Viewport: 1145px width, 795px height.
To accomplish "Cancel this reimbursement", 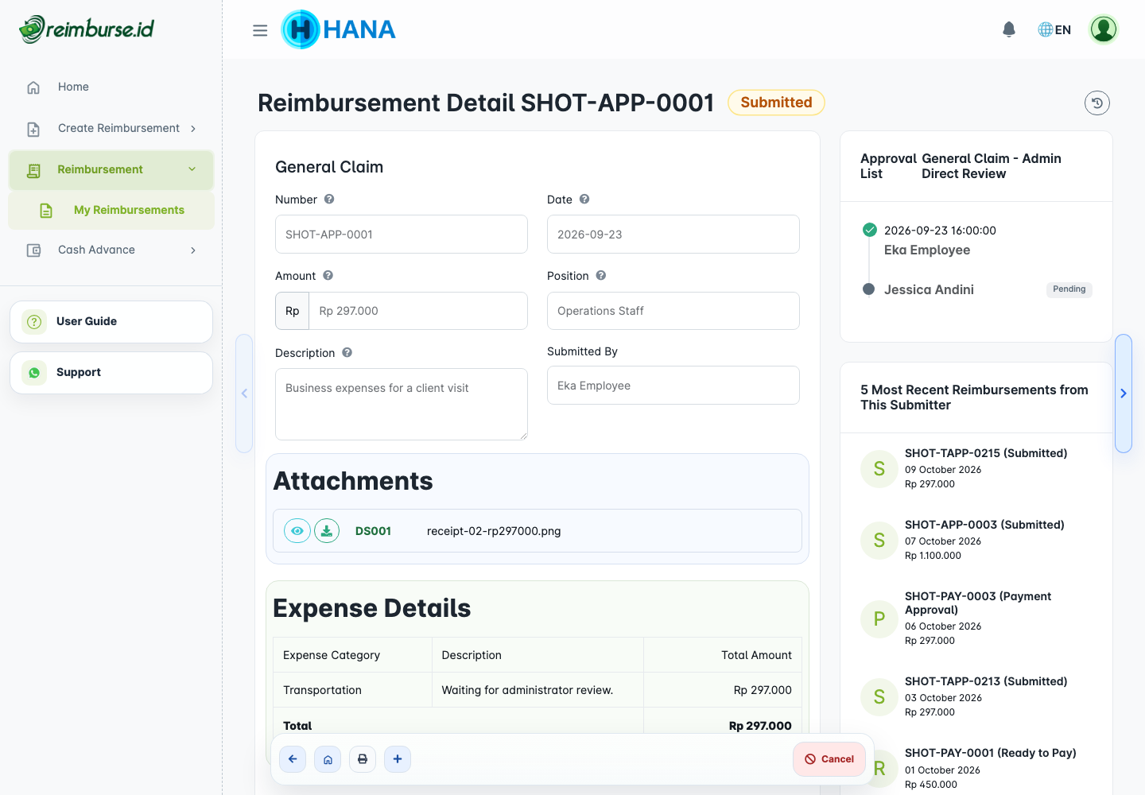I will 829,759.
